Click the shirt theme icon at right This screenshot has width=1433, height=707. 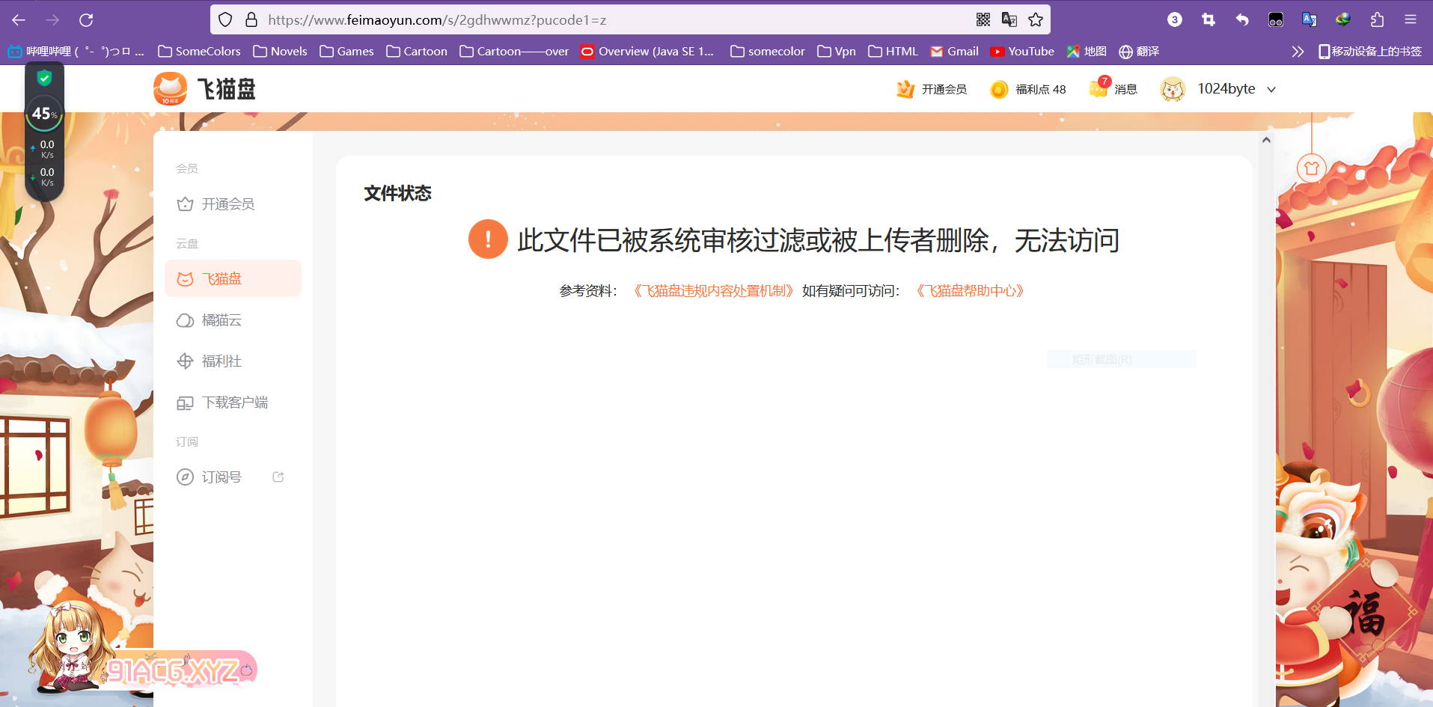pos(1311,168)
